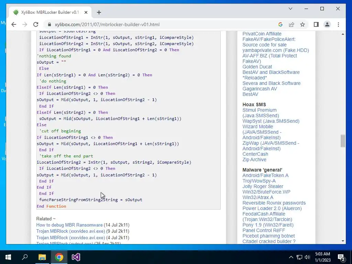Screen dimensions: 352x264
Task: Open Windows Start menu
Action: point(8,257)
